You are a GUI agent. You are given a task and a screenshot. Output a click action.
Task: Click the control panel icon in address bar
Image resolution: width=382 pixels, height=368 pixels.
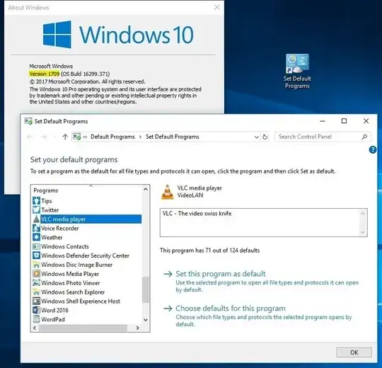coord(76,137)
